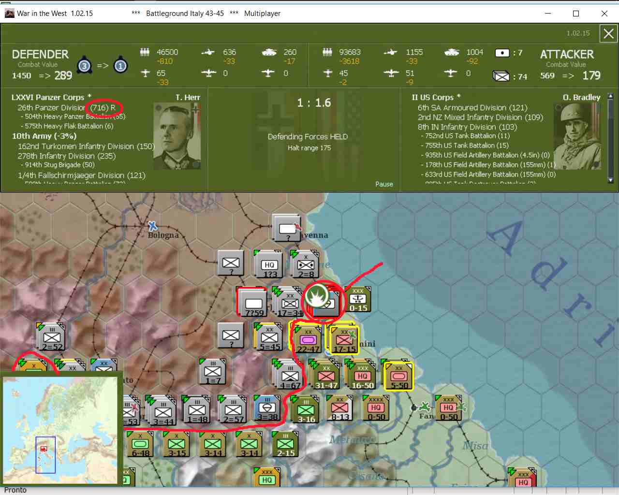Click 278th Infantry Division entry
This screenshot has height=495, width=619.
click(67, 156)
